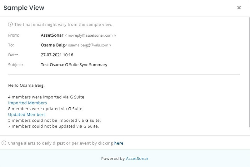Open the Updated Members link

[27, 115]
